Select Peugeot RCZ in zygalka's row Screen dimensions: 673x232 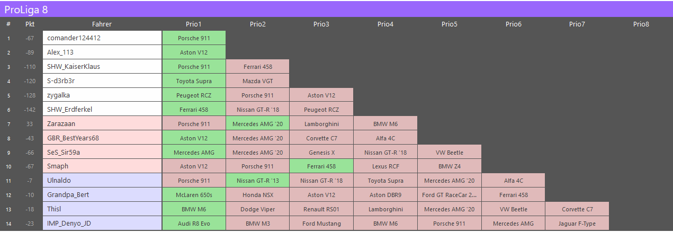tap(194, 95)
